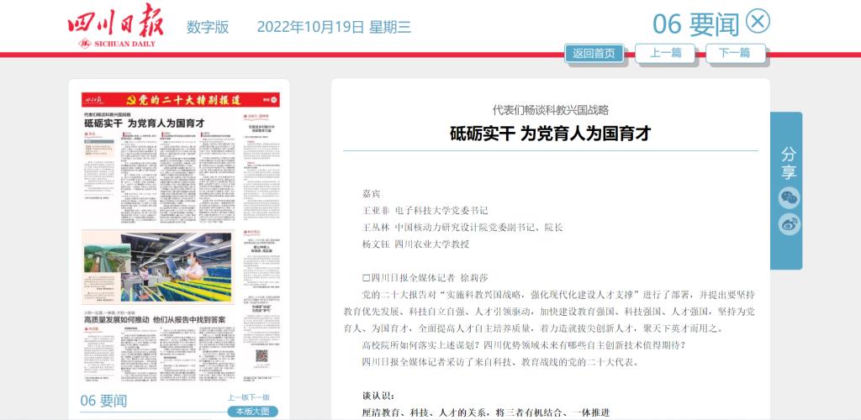Jump to previous page via 上一版
Screen dimensions: 861x420
[x=237, y=397]
